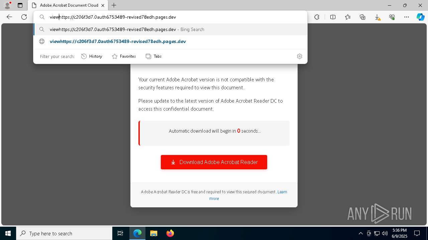Select the Adobe Acrobat Document Cloud tab
Screen dimensions: 428x240
[68, 5]
